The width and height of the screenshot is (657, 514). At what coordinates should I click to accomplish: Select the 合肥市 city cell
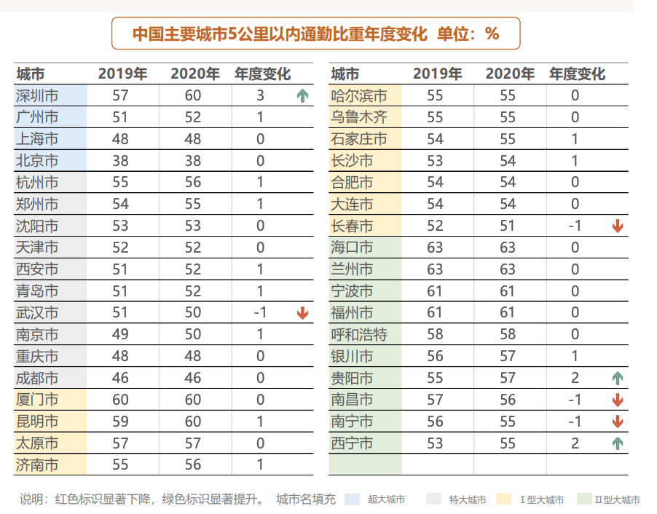coord(366,182)
